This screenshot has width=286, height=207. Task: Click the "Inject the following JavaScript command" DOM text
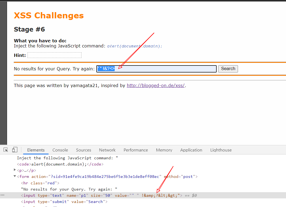tap(67, 158)
